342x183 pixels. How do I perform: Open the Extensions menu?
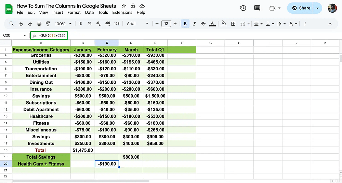click(x=122, y=12)
